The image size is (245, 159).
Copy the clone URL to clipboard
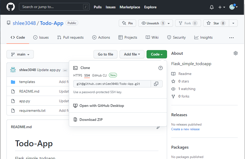[x=156, y=84]
